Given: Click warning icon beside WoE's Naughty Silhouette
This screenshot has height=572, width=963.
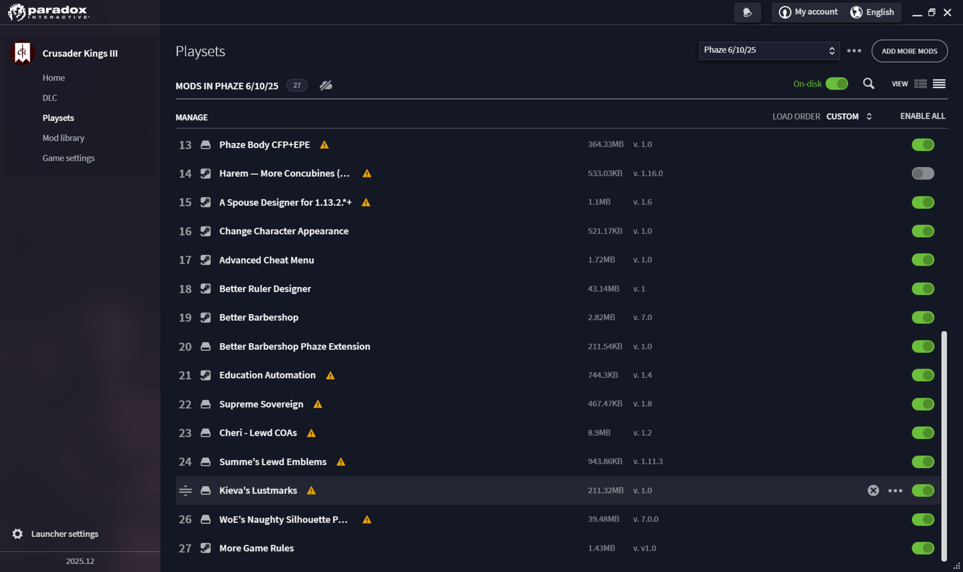Looking at the screenshot, I should point(367,520).
